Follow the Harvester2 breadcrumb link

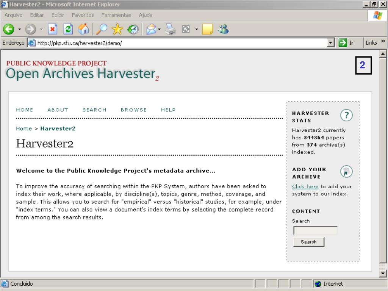tap(58, 129)
